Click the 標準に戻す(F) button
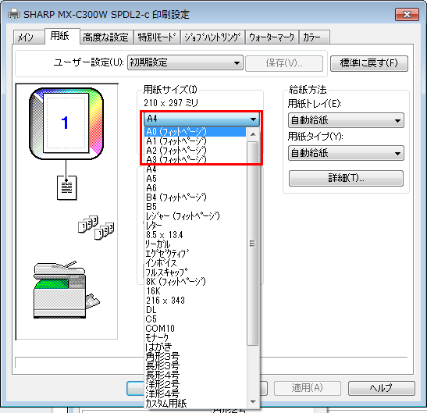Viewport: 427px width, 413px height. point(369,63)
